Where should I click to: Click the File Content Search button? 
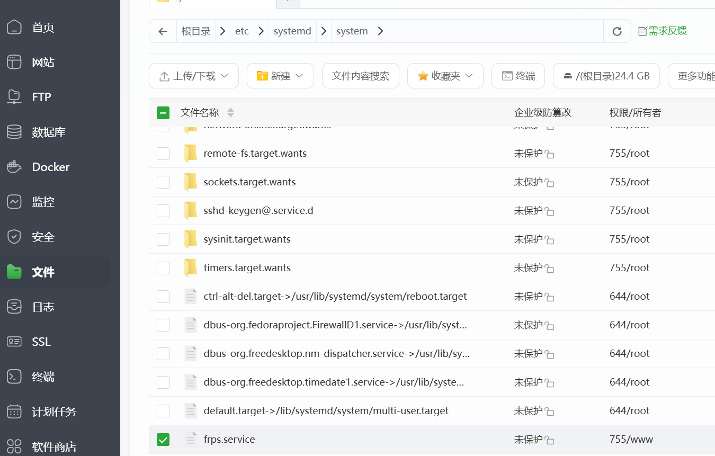click(361, 76)
